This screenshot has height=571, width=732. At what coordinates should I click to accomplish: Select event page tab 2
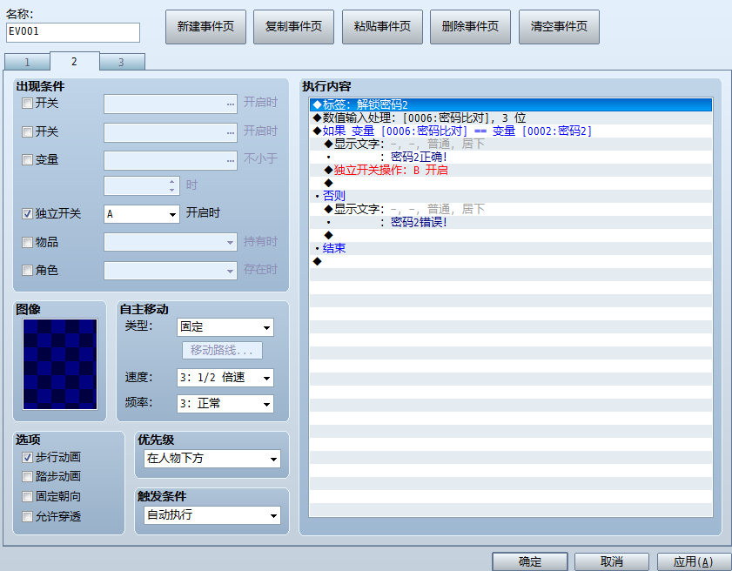(x=74, y=61)
